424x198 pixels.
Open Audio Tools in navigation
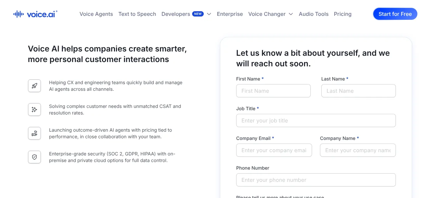[x=314, y=14]
